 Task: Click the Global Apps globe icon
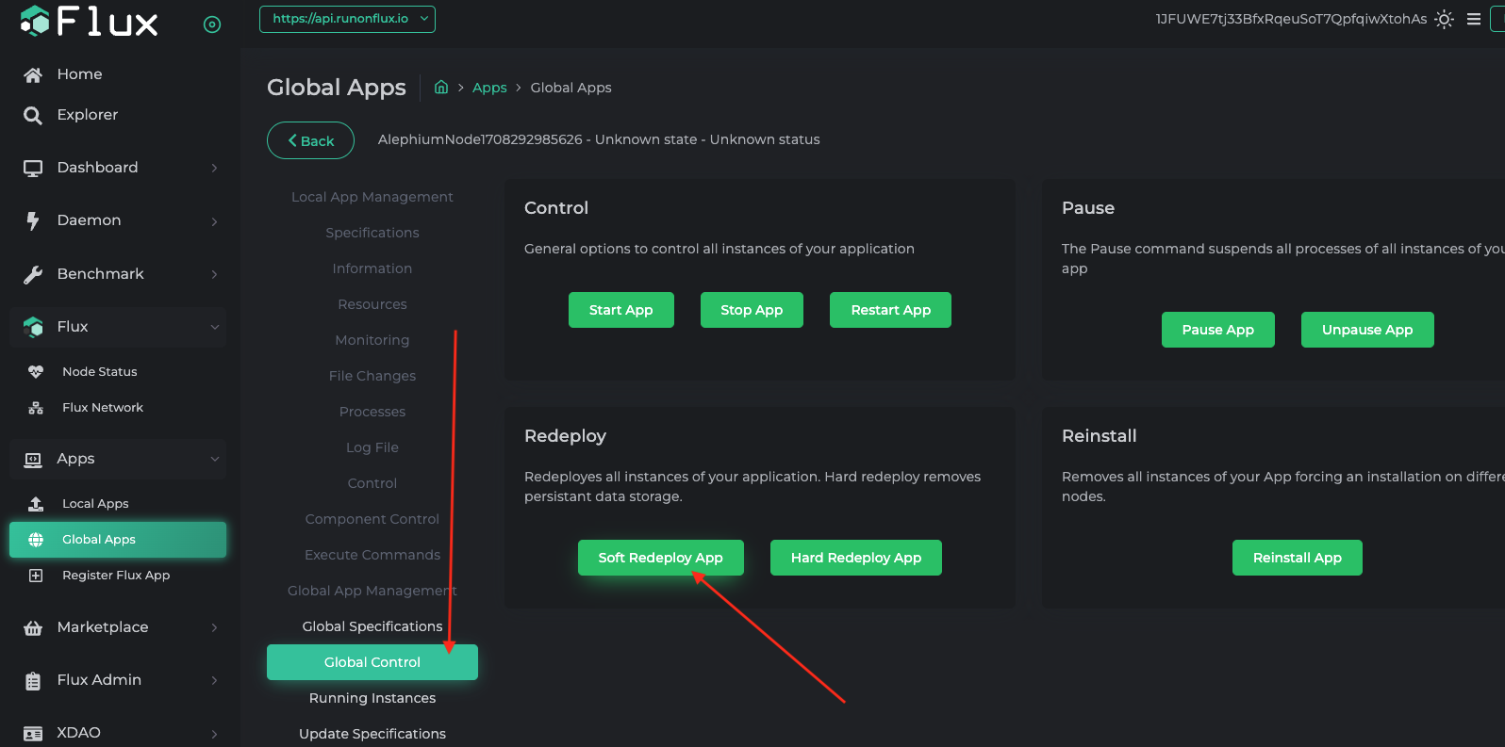36,540
